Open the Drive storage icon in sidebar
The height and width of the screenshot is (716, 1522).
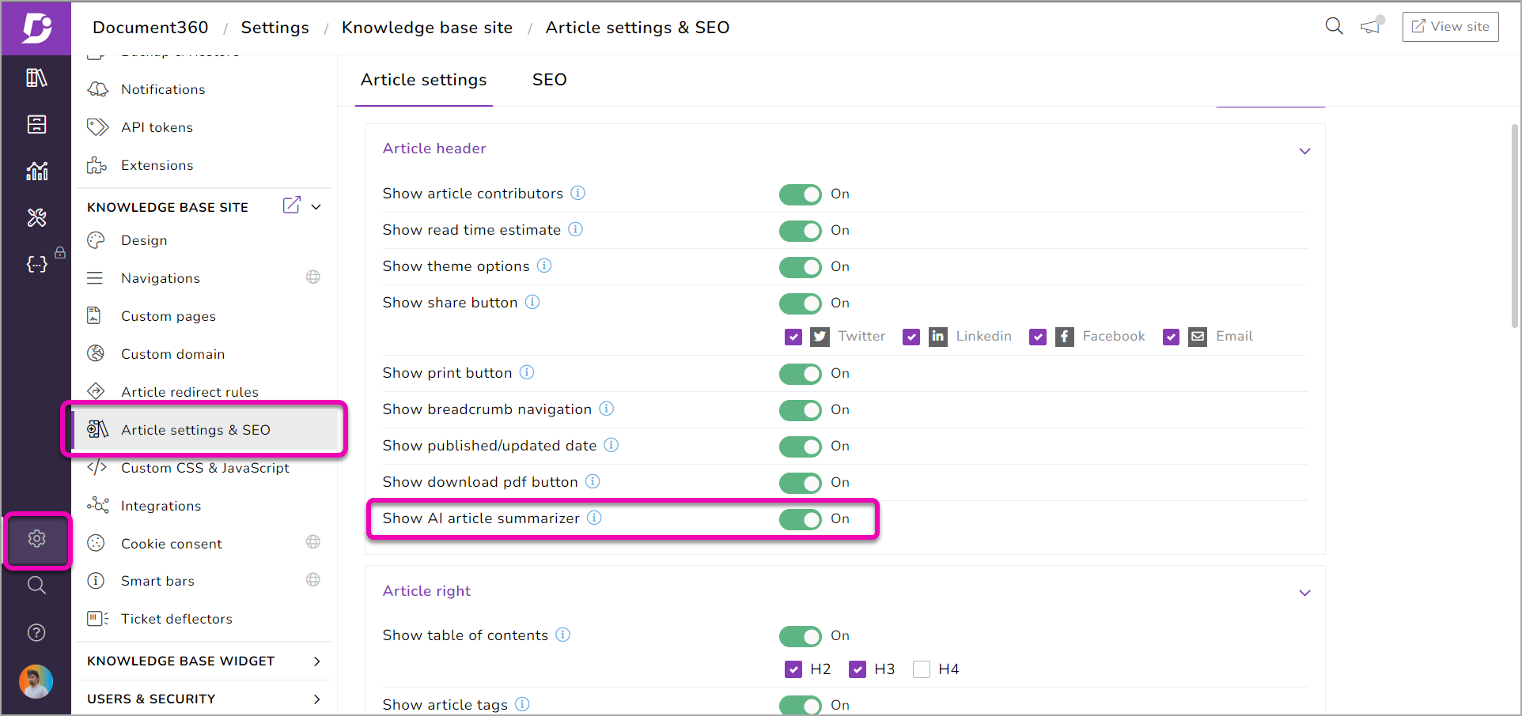(x=36, y=124)
